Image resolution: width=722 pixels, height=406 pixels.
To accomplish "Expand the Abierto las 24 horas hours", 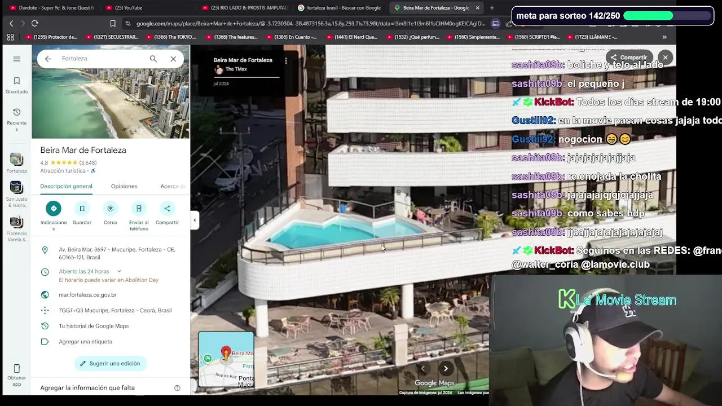I will coord(119,271).
